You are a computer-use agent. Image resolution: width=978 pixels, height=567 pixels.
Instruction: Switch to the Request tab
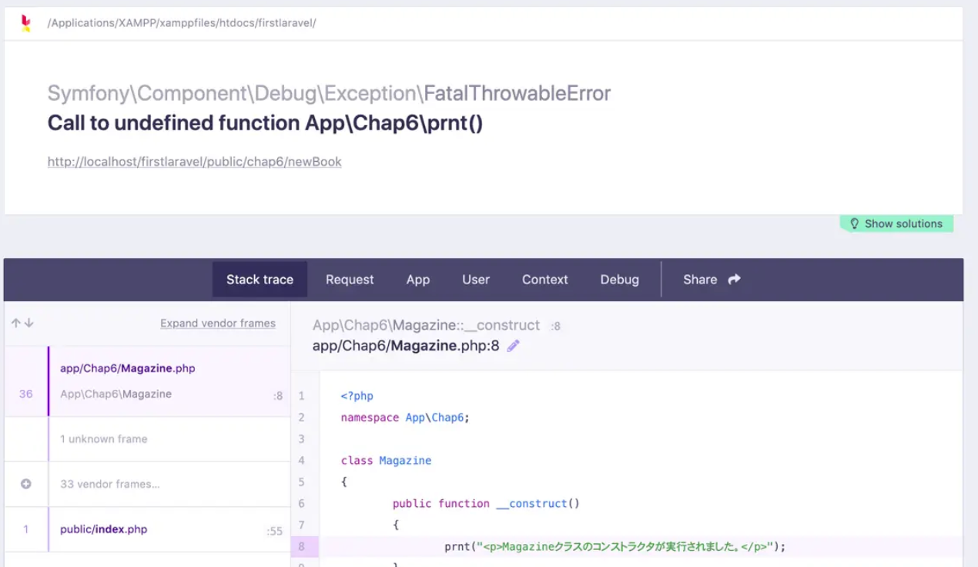pyautogui.click(x=350, y=279)
